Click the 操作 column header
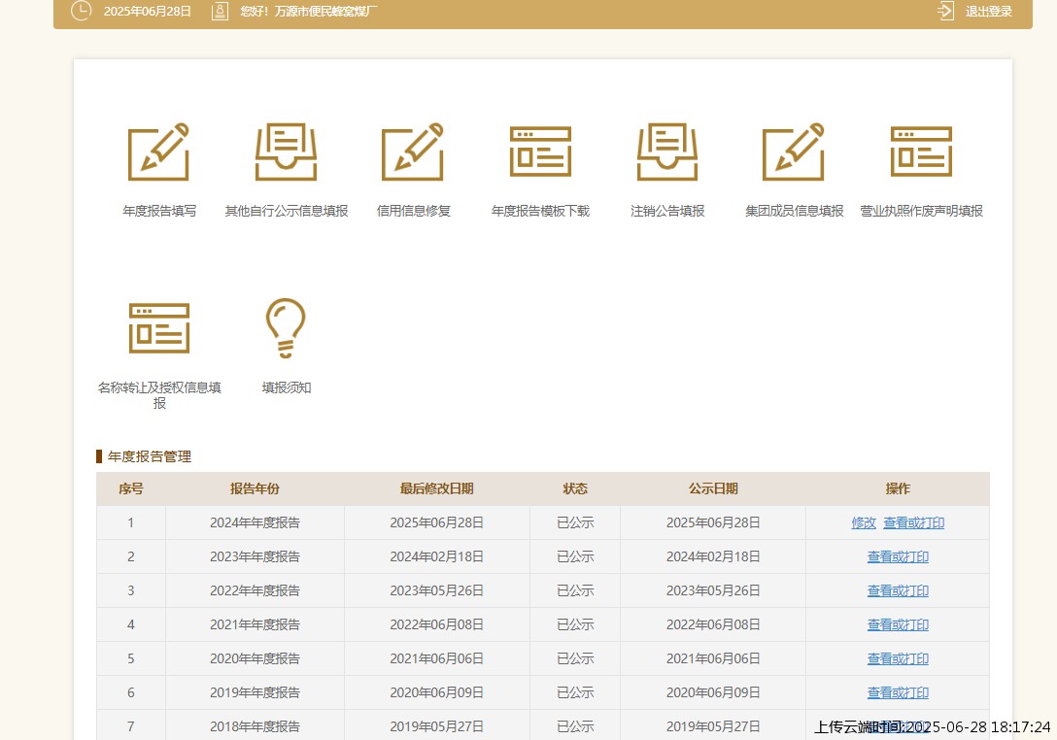 (x=898, y=488)
